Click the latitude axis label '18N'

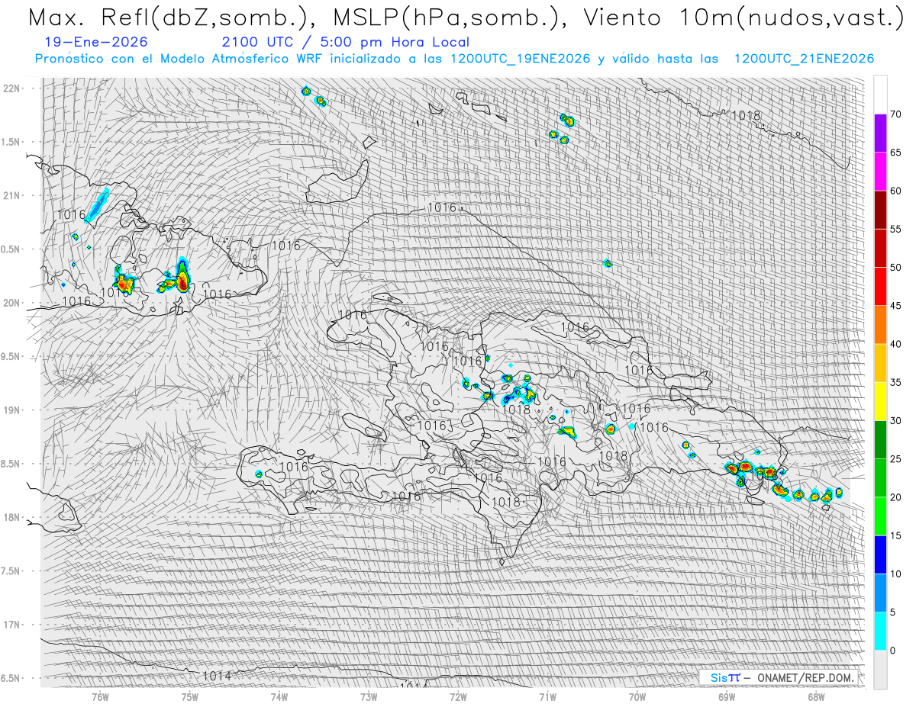[11, 517]
